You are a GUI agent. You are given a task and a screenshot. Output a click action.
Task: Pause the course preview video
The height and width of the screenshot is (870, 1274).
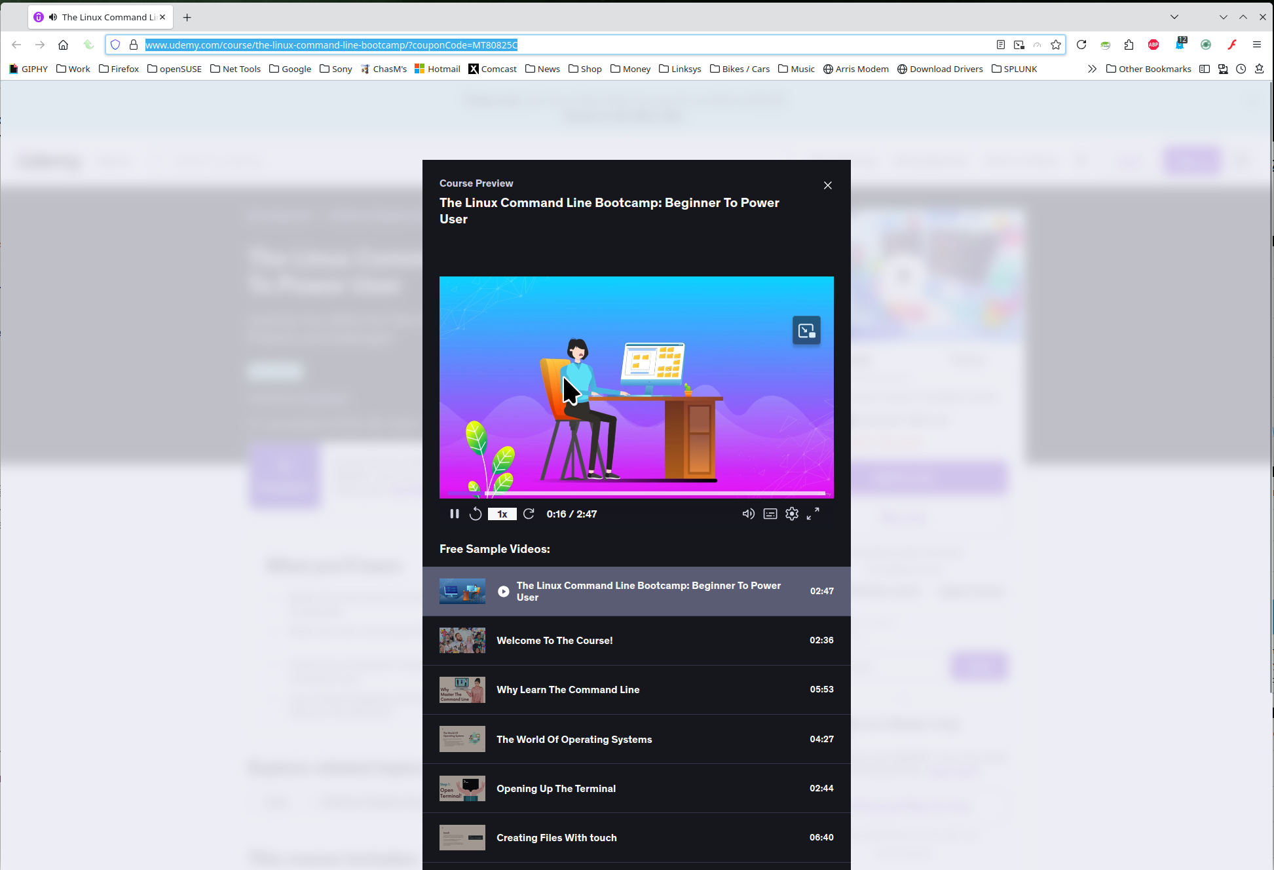[x=454, y=514]
